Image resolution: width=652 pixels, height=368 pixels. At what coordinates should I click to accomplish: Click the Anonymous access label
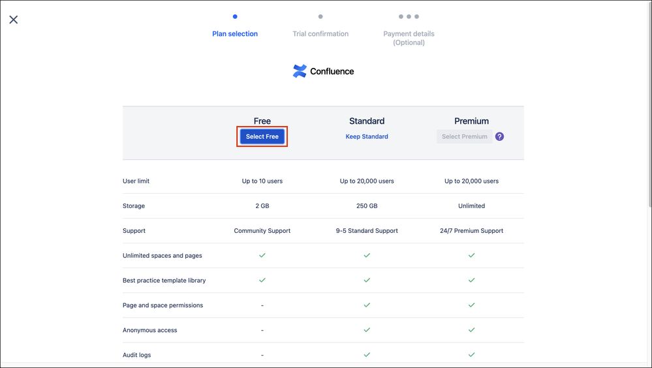coord(149,330)
